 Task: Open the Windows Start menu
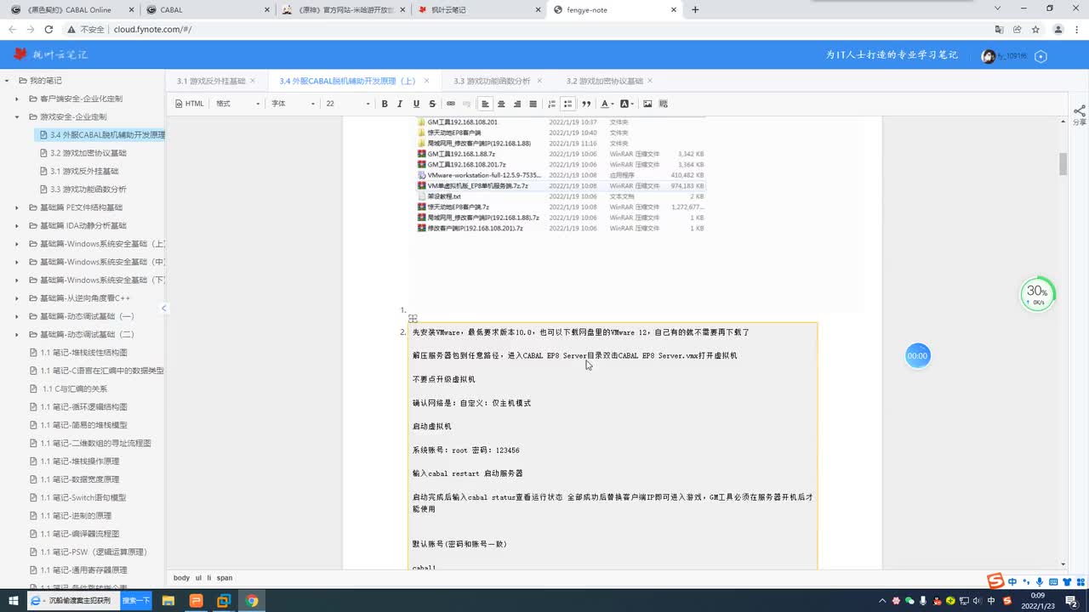pyautogui.click(x=13, y=600)
